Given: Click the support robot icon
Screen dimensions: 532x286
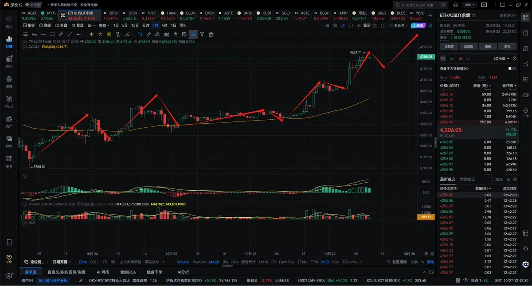Looking at the screenshot, I should (526, 264).
